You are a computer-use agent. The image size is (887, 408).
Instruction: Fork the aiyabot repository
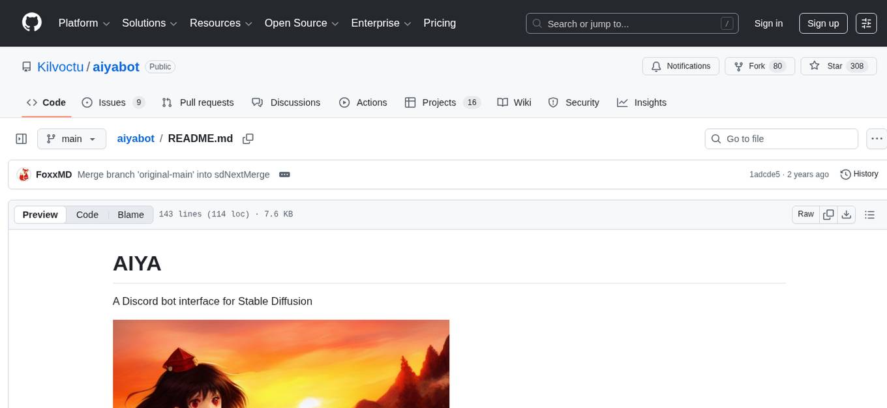[x=759, y=66]
